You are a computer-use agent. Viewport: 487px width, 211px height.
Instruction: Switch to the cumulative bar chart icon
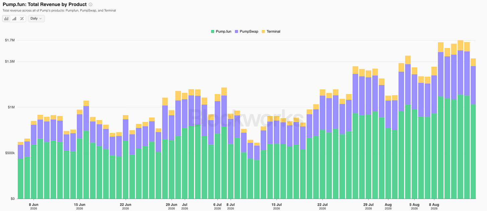pyautogui.click(x=14, y=19)
